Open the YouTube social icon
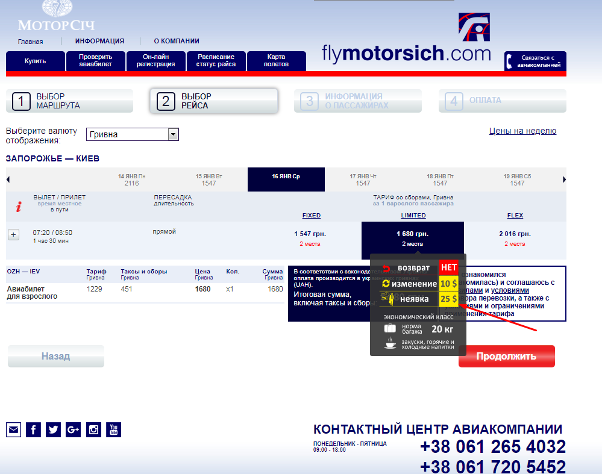602x474 pixels. point(114,429)
